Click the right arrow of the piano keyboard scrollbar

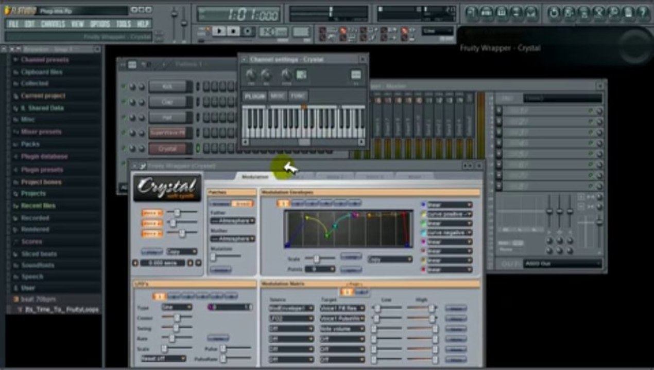(x=362, y=142)
